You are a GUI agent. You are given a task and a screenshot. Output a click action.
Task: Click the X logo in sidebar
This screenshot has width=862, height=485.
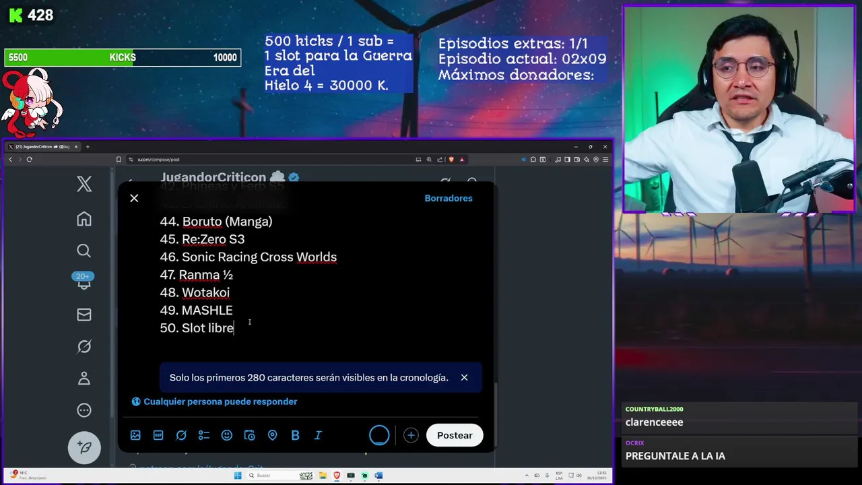(84, 184)
